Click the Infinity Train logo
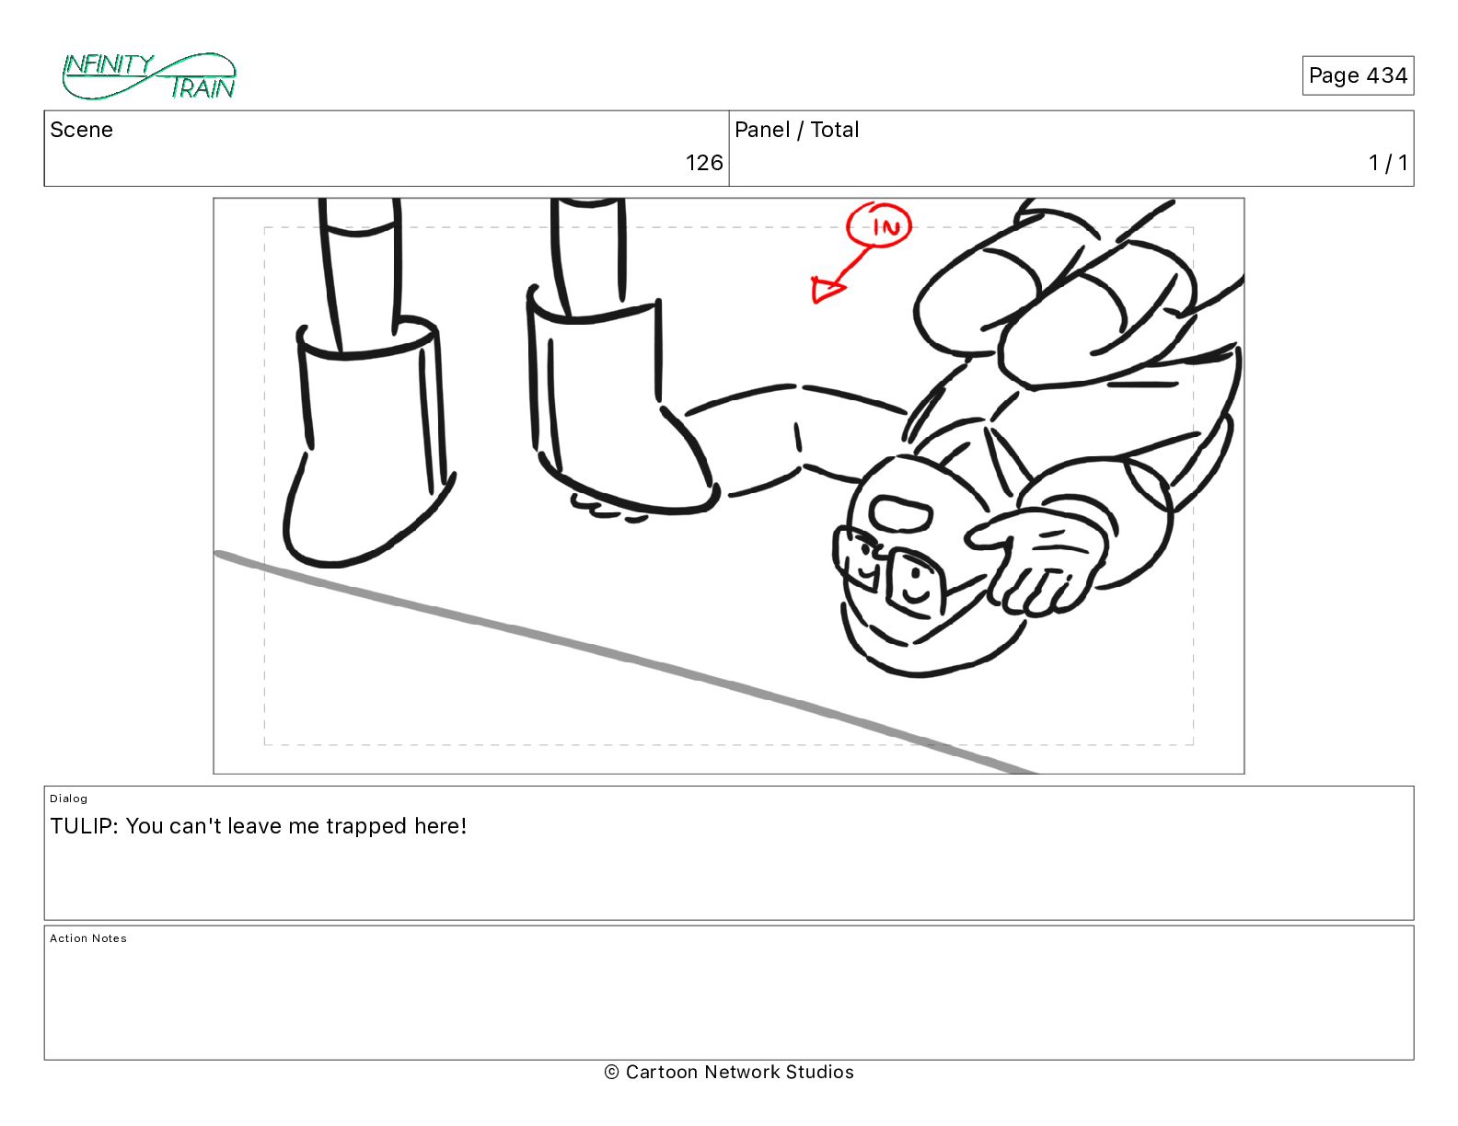This screenshot has width=1458, height=1126. 149,76
